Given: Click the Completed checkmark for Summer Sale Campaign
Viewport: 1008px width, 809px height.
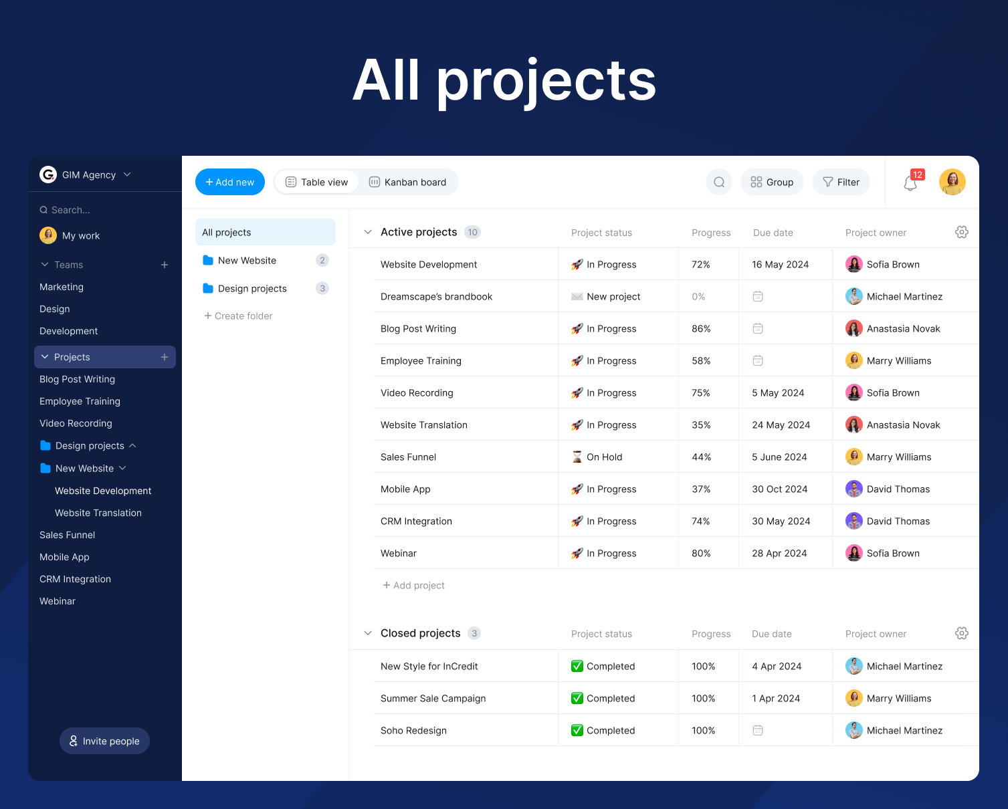Looking at the screenshot, I should point(577,698).
